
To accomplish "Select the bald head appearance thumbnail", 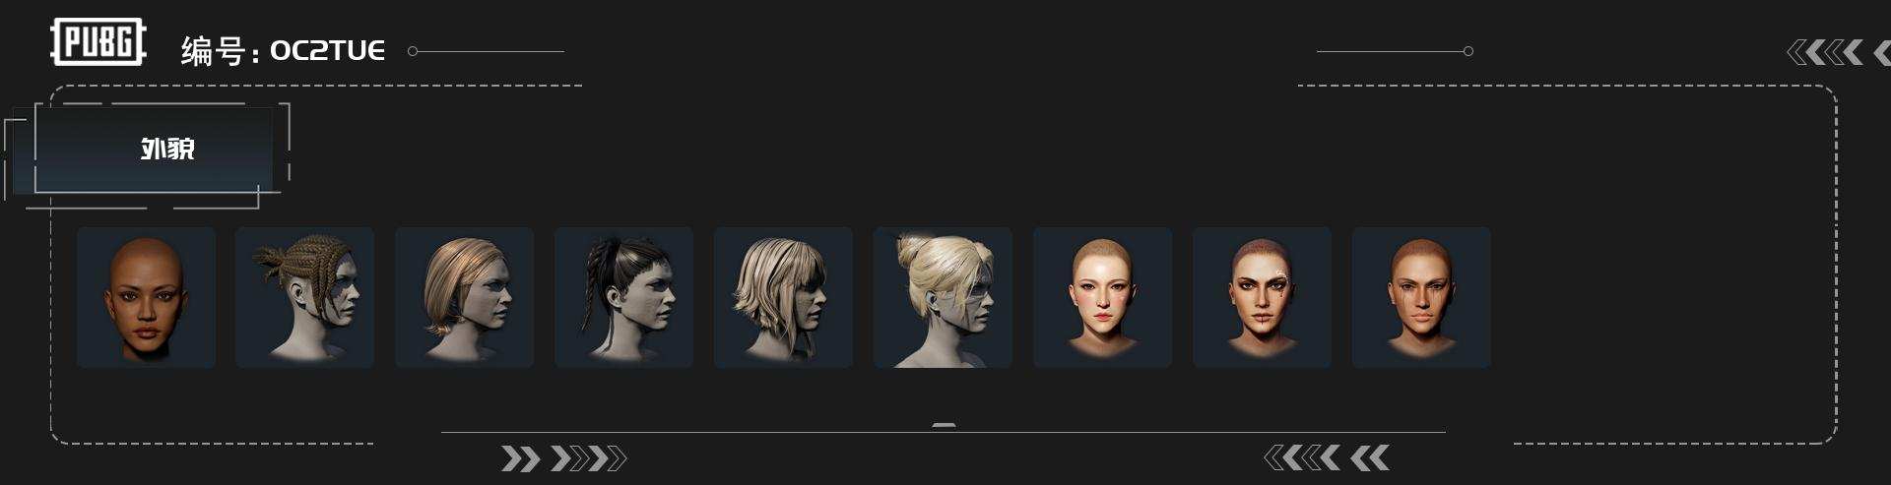I will click(146, 297).
